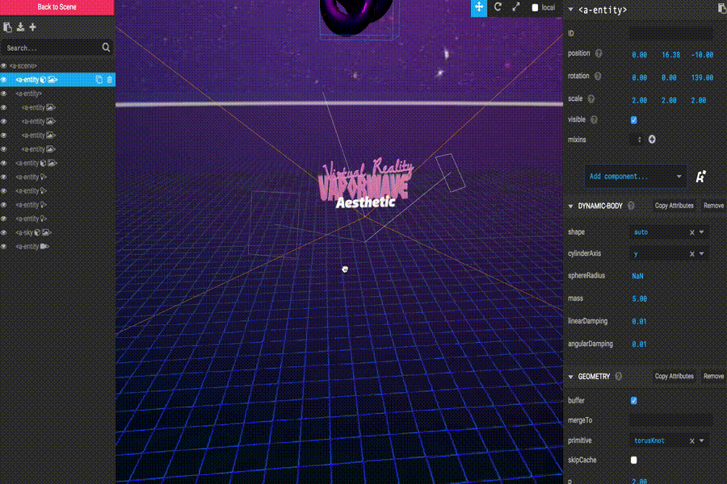Open the A-Frame registry icon beside Add component
Screen dimensions: 727x484
(x=700, y=176)
